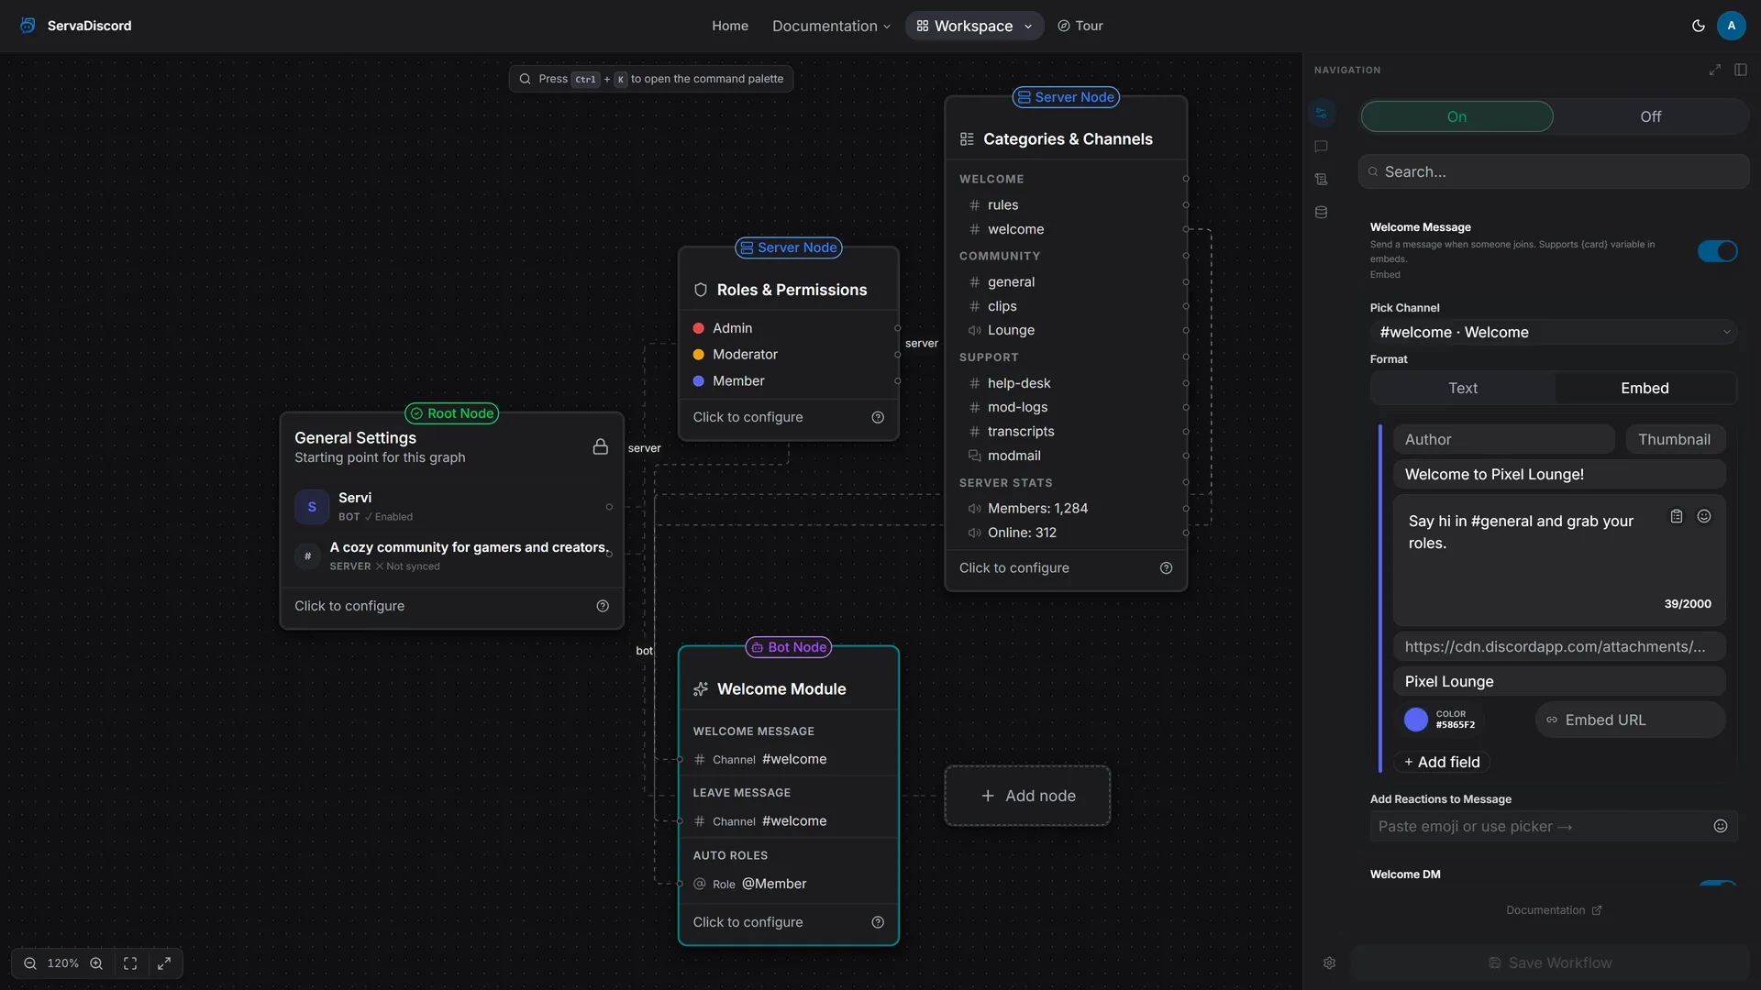
Task: Zoom out the workspace canvas
Action: [30, 963]
